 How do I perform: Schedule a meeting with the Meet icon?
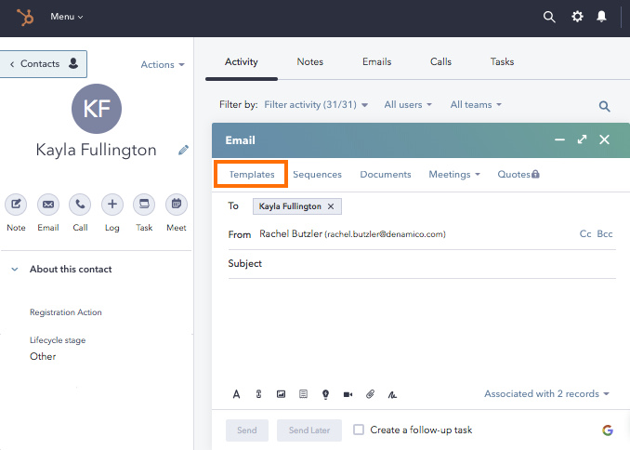[177, 205]
